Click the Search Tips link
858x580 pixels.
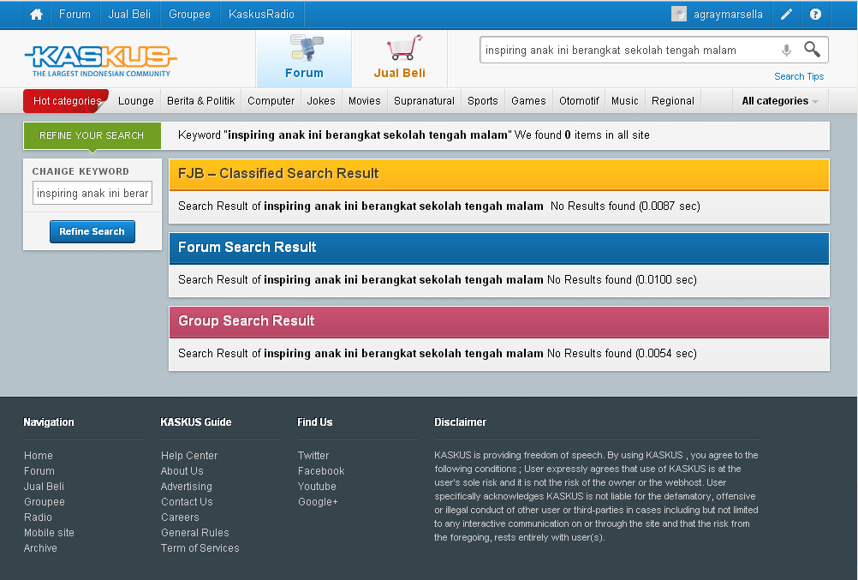[799, 76]
